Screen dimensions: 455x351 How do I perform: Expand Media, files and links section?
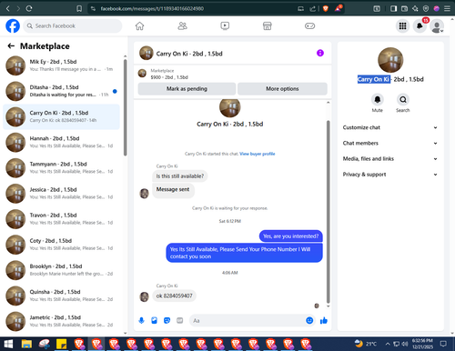click(x=390, y=159)
